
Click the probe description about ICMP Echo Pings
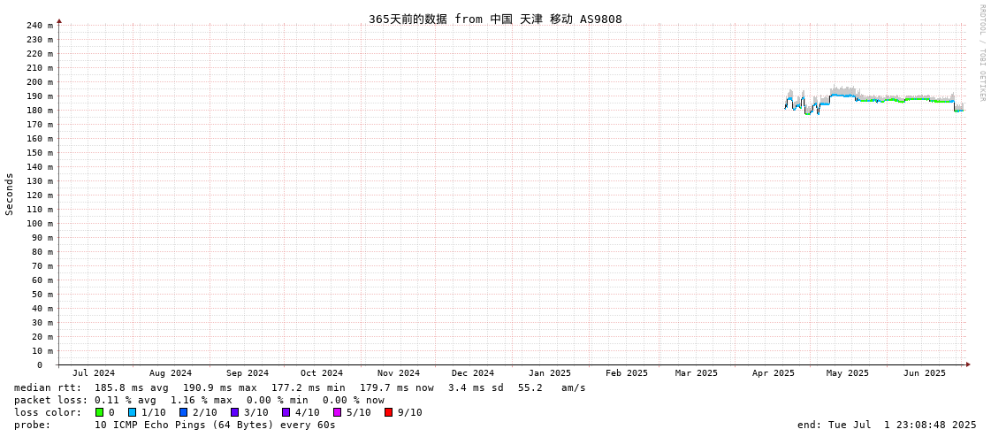pos(215,425)
